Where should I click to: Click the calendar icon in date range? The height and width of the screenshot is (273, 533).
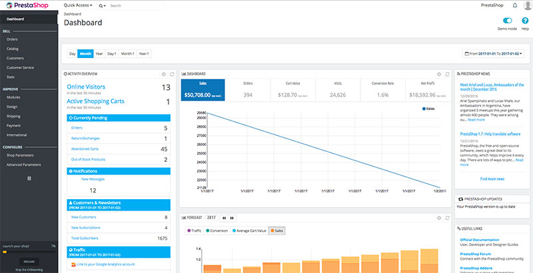coord(466,54)
